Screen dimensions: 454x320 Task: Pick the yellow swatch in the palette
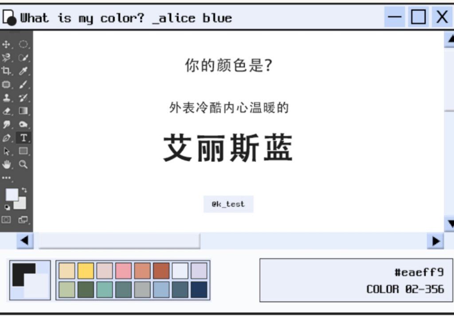[x=86, y=270]
